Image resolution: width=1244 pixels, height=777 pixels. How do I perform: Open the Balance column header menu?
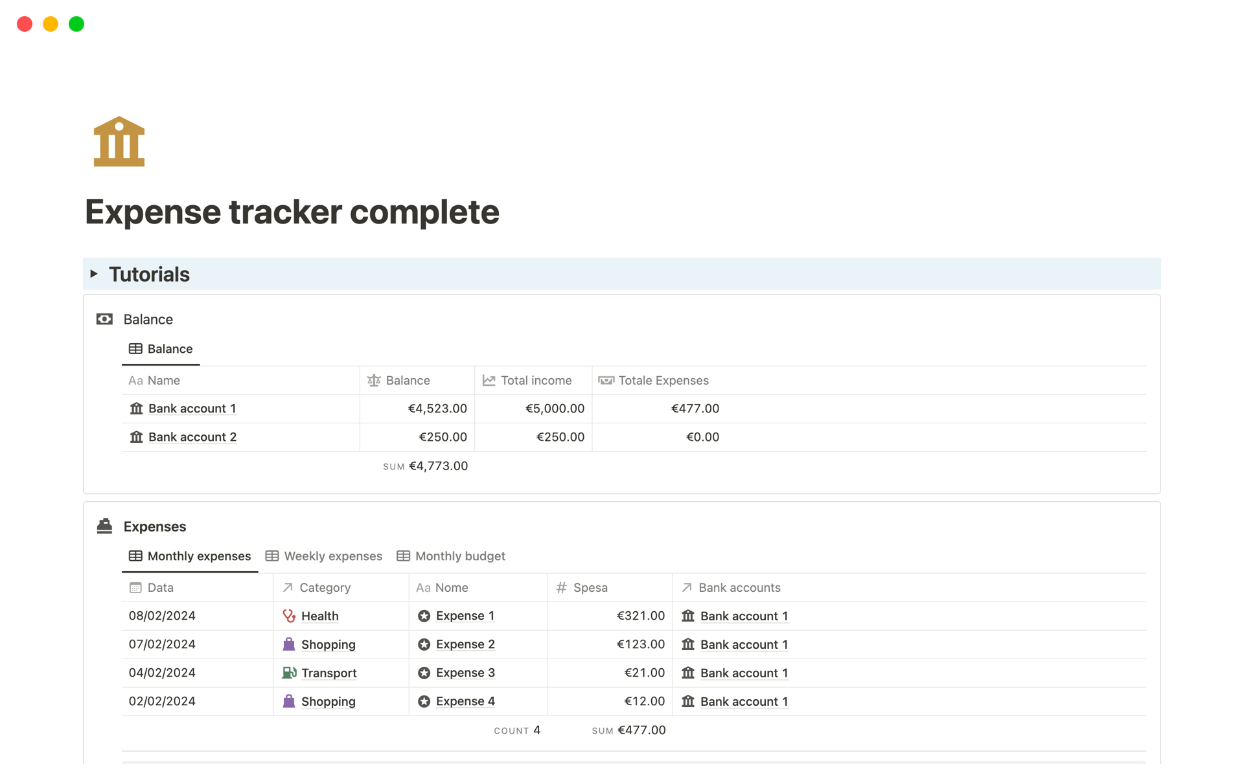pyautogui.click(x=407, y=381)
